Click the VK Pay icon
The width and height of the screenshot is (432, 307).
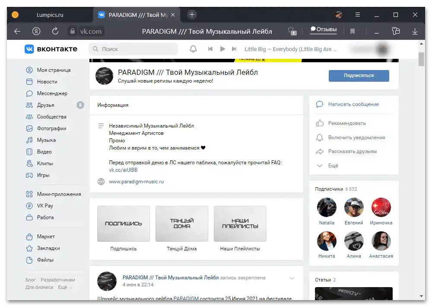click(29, 206)
